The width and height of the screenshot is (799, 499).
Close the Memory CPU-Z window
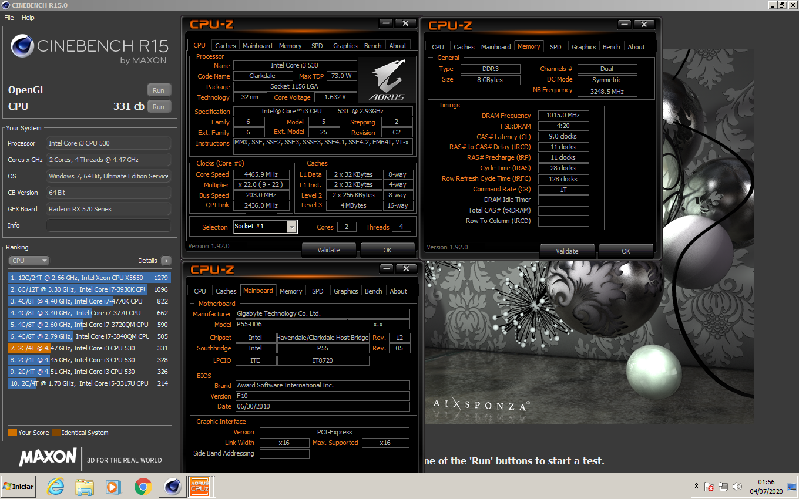click(x=644, y=24)
